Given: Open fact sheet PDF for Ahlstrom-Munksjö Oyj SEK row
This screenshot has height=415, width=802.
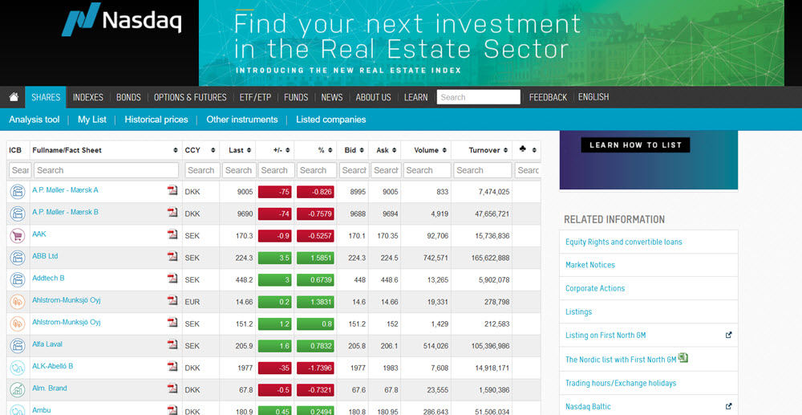Looking at the screenshot, I should [x=172, y=323].
